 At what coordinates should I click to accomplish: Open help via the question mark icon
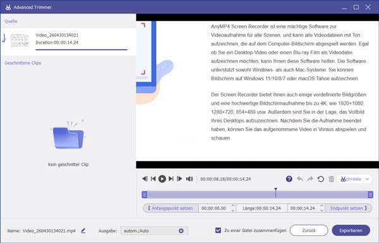tap(289, 179)
